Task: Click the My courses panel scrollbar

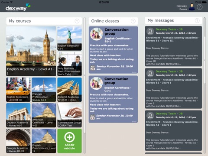Action: 84,85
